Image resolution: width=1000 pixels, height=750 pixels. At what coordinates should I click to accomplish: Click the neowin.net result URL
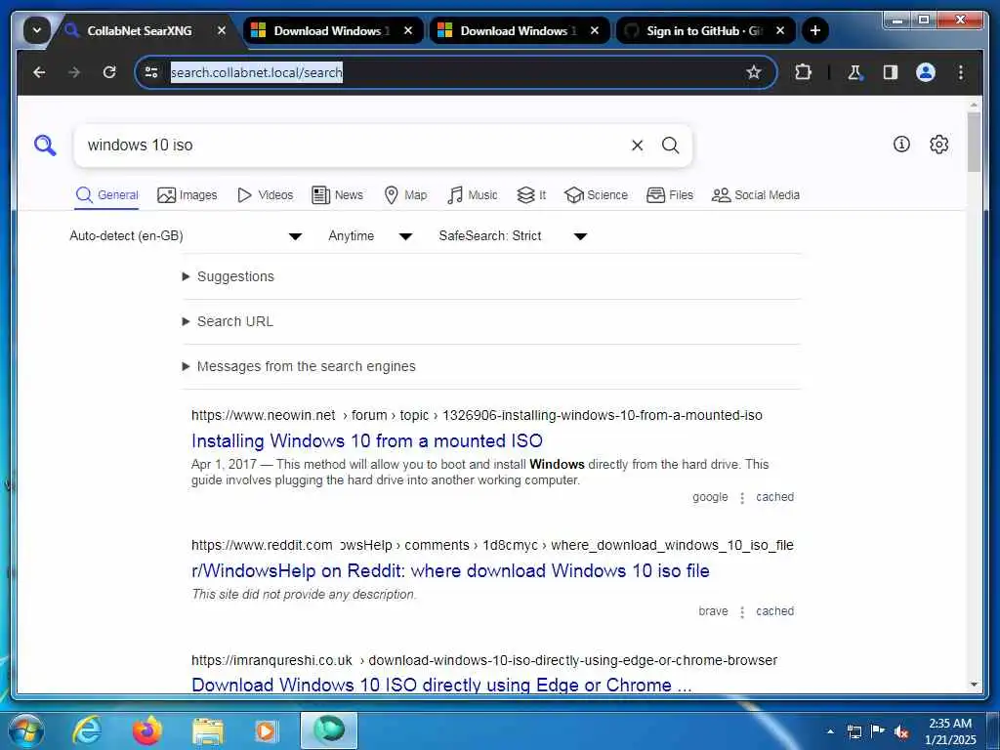click(477, 415)
